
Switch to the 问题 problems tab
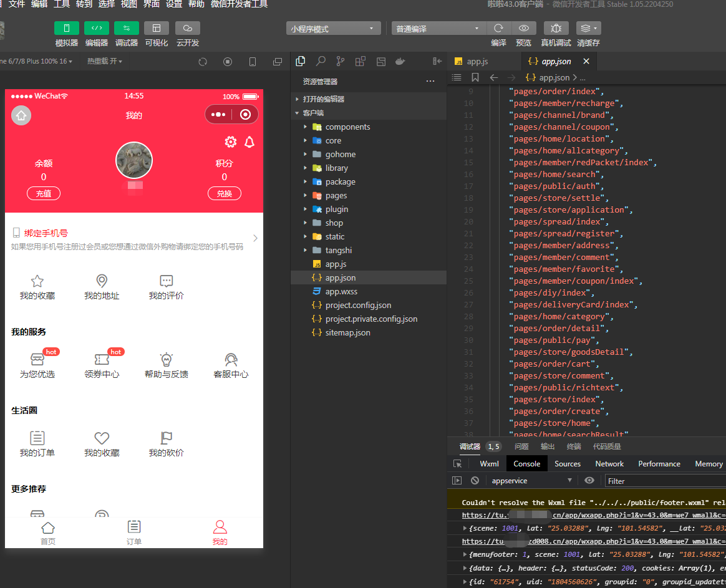[x=521, y=446]
